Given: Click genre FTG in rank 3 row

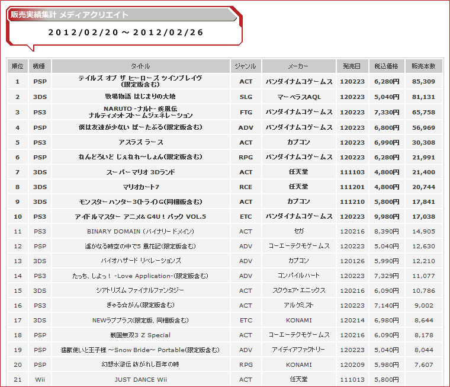Looking at the screenshot, I should 246,113.
